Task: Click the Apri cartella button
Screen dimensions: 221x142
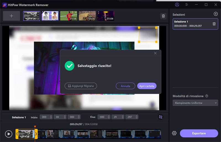Action: pos(147,86)
